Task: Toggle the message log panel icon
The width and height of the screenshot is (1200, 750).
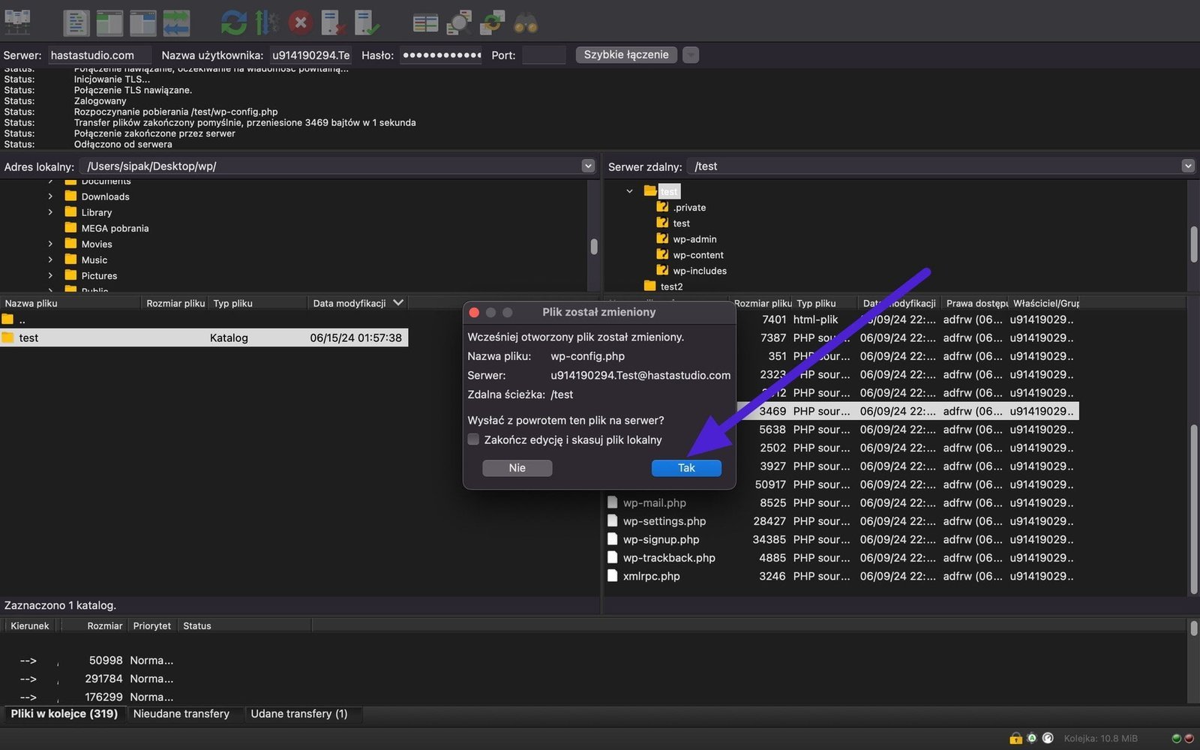Action: [x=76, y=22]
